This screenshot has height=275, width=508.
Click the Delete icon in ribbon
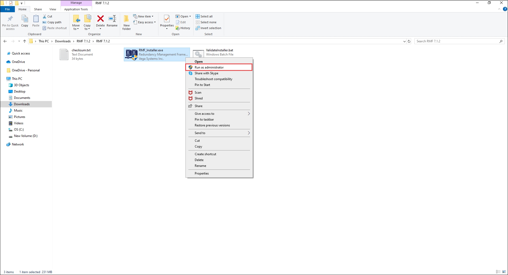pyautogui.click(x=100, y=19)
